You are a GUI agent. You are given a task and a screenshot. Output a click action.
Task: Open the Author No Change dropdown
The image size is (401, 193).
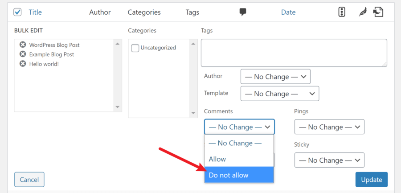(275, 77)
